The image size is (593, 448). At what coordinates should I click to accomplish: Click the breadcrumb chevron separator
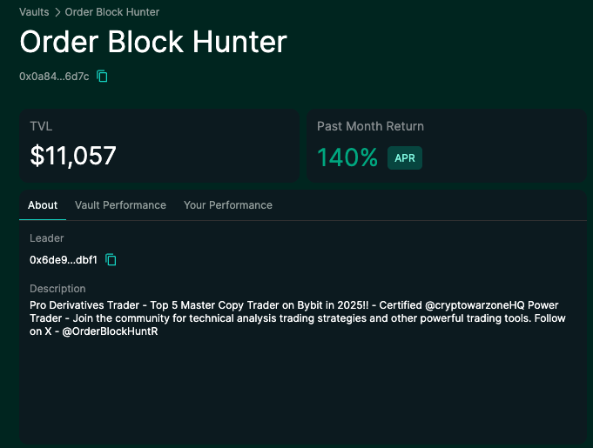point(57,12)
